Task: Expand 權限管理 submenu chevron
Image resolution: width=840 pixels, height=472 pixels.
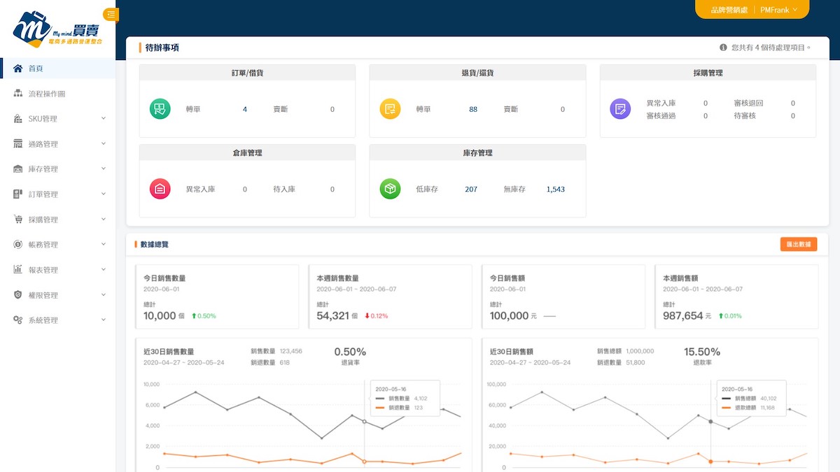Action: click(104, 295)
